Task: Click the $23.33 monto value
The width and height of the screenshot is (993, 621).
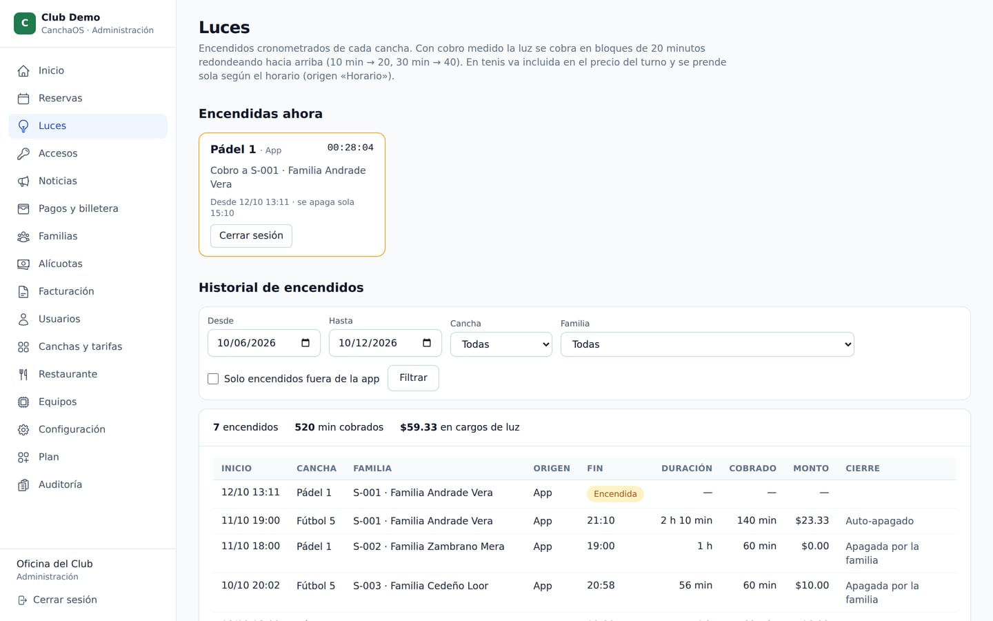Action: click(x=812, y=520)
